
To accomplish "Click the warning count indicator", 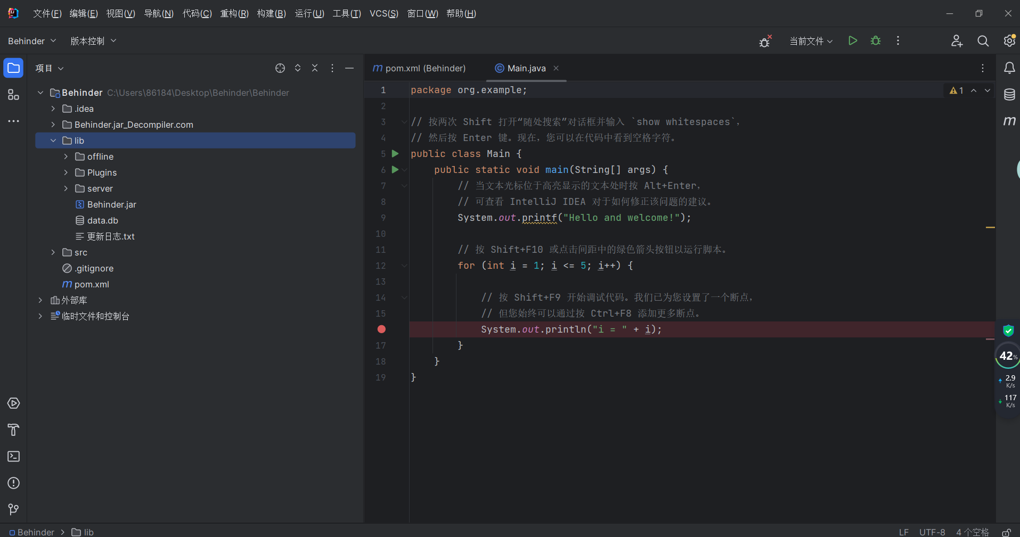I will point(957,90).
